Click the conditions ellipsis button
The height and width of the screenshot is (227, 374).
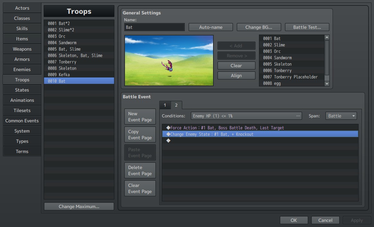coord(298,116)
